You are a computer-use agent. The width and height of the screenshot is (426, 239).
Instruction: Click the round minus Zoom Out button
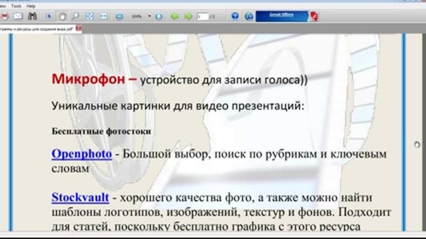point(119,17)
